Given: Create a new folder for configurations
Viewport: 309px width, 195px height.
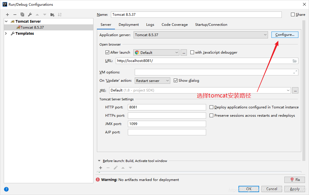Looking at the screenshot, I should click(52, 15).
